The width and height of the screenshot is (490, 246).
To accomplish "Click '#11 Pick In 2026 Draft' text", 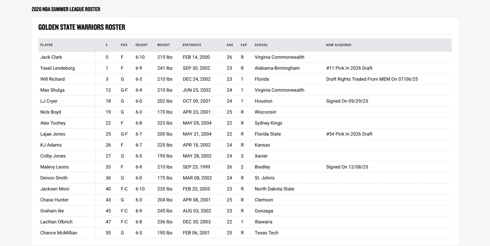I will coord(349,68).
